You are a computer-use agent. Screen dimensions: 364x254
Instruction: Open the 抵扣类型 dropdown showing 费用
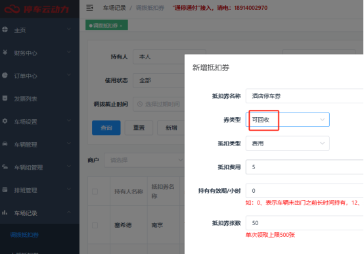point(287,143)
